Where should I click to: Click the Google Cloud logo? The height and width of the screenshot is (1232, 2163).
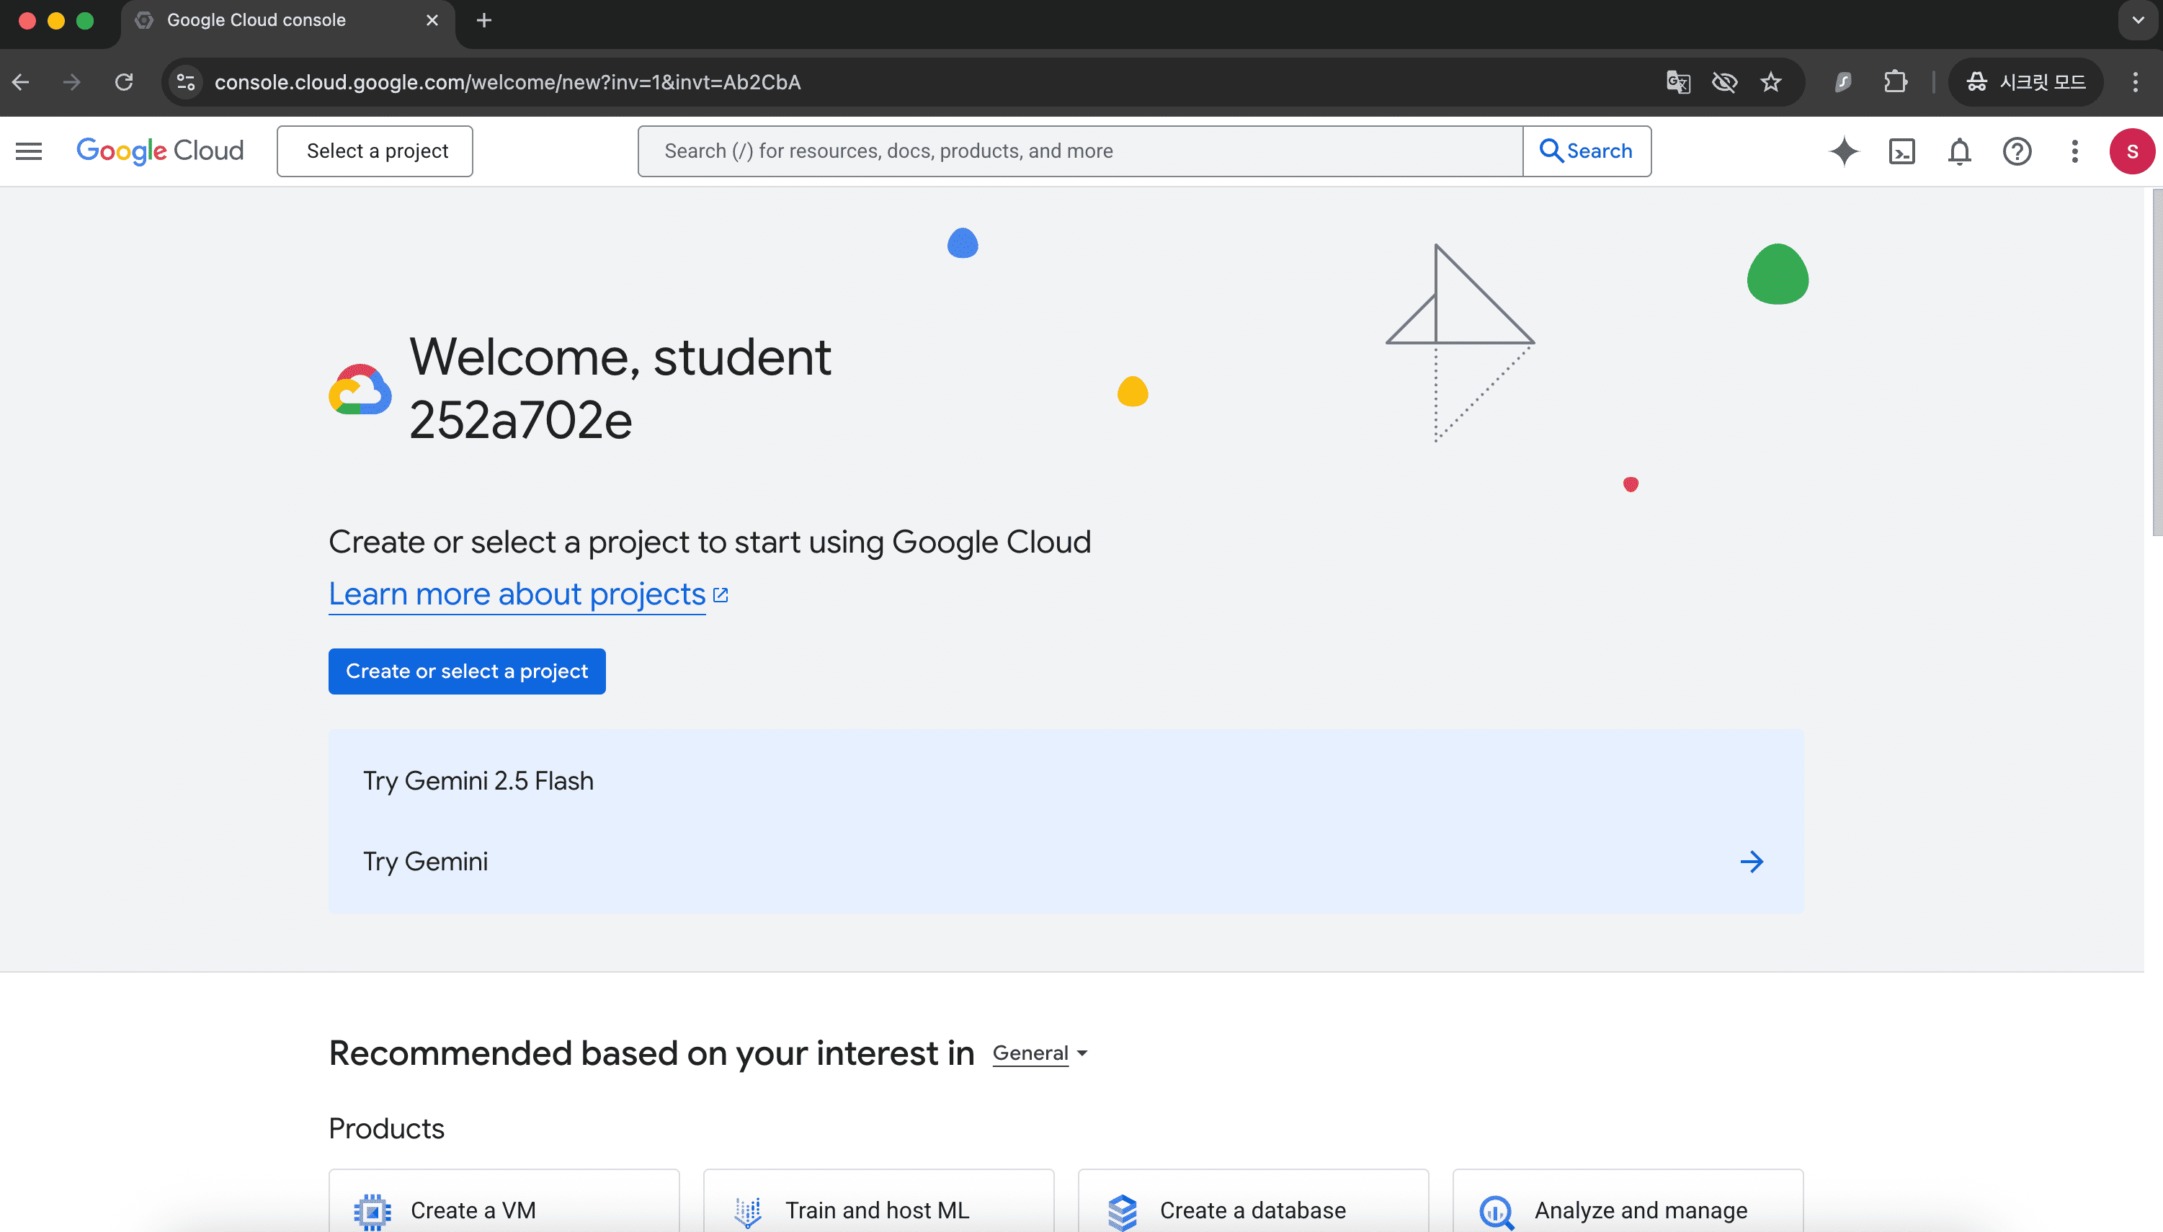coord(160,151)
